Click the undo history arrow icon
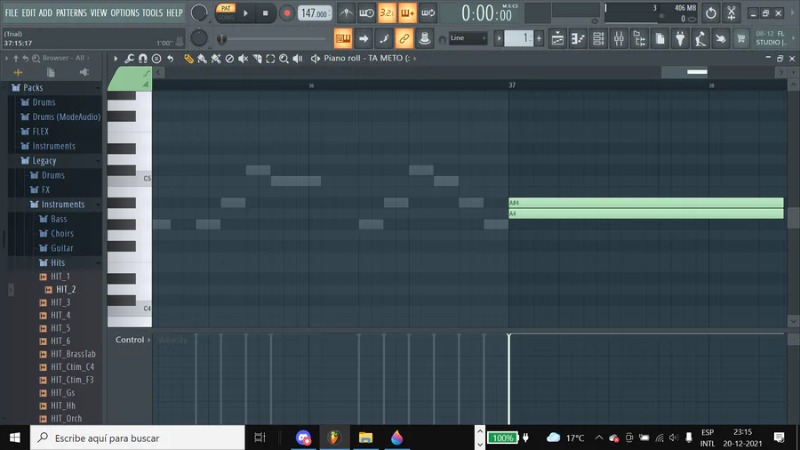 [x=711, y=13]
